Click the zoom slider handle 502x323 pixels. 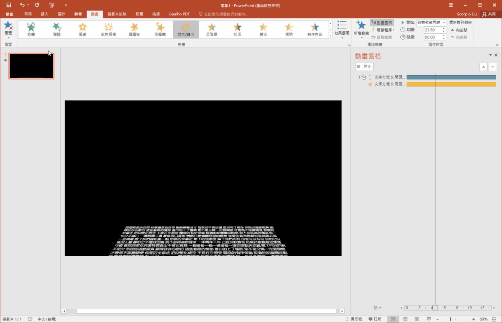click(450, 319)
